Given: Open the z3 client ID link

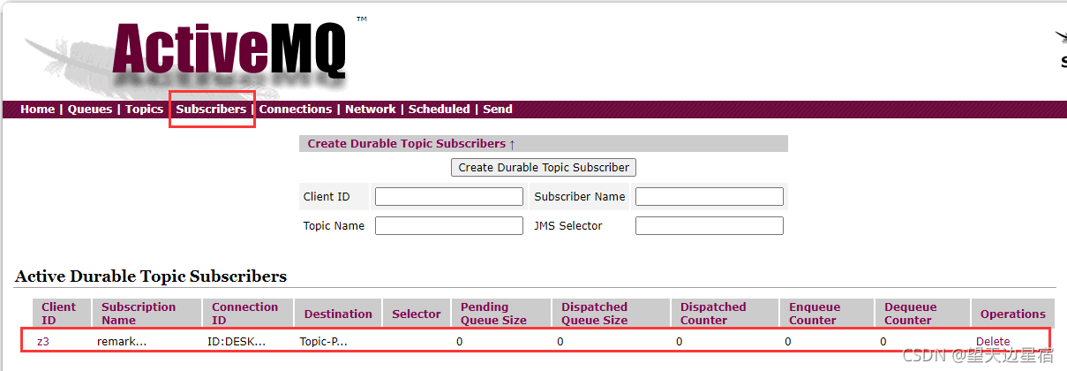Looking at the screenshot, I should pyautogui.click(x=43, y=342).
